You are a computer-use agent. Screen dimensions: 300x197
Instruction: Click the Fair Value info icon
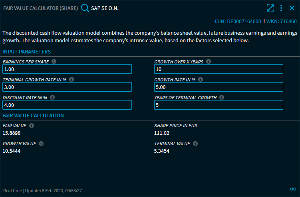click(32, 126)
